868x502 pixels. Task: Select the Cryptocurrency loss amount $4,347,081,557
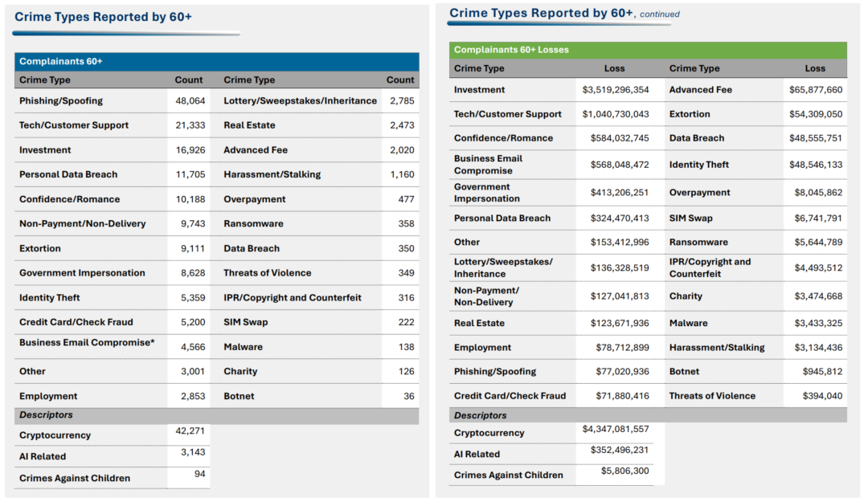(x=616, y=430)
